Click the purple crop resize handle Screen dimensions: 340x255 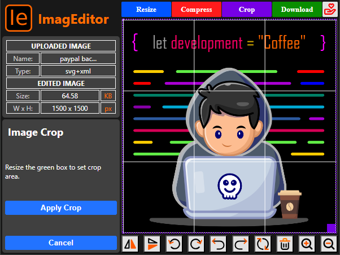pos(332,228)
